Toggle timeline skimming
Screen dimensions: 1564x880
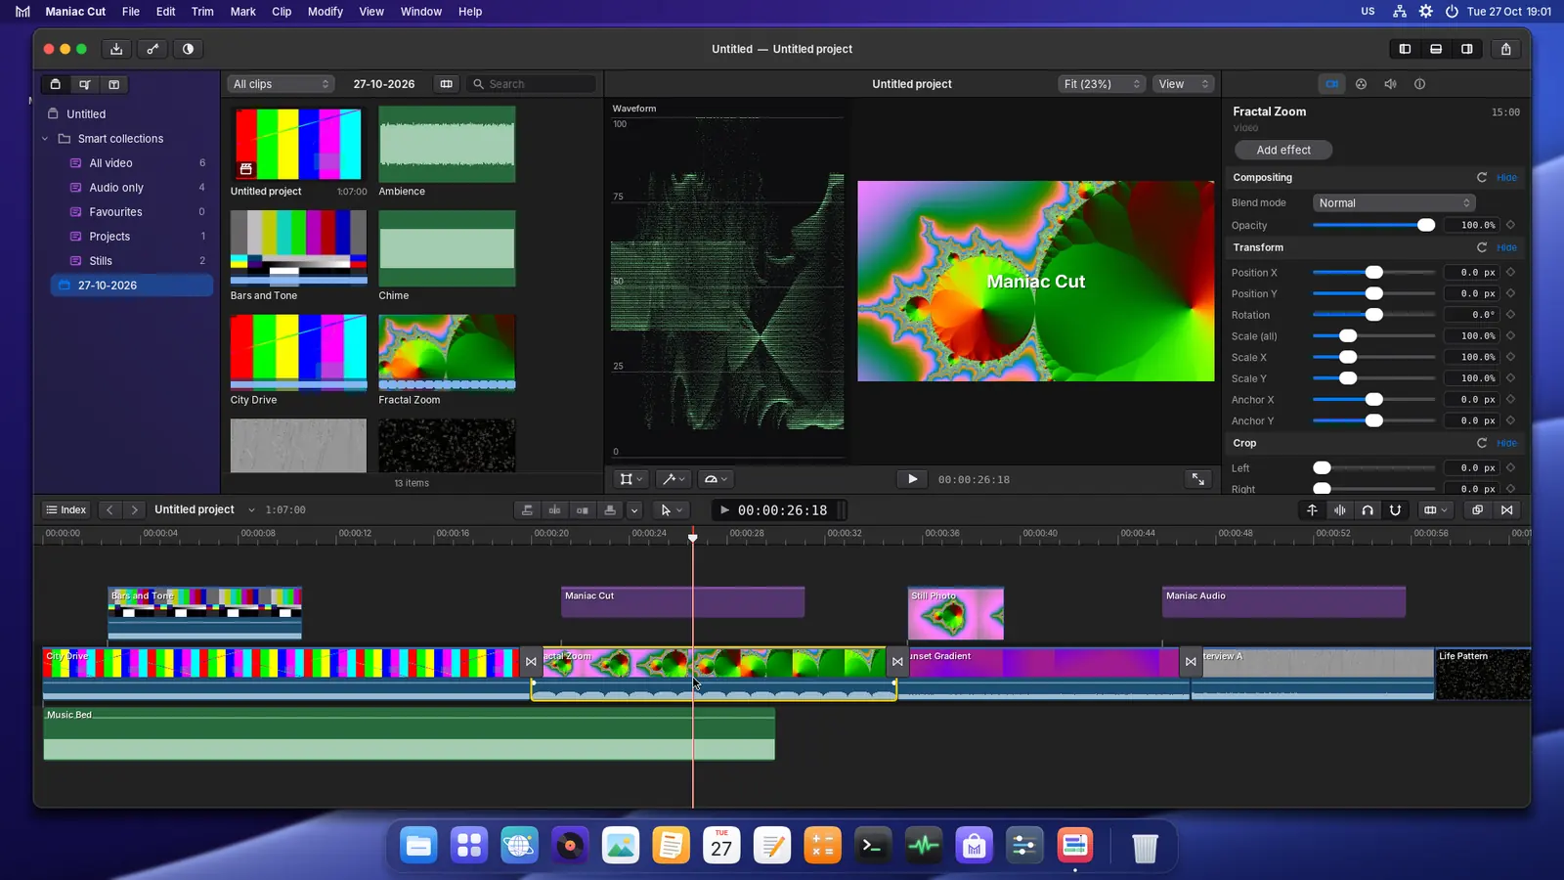pyautogui.click(x=1313, y=510)
